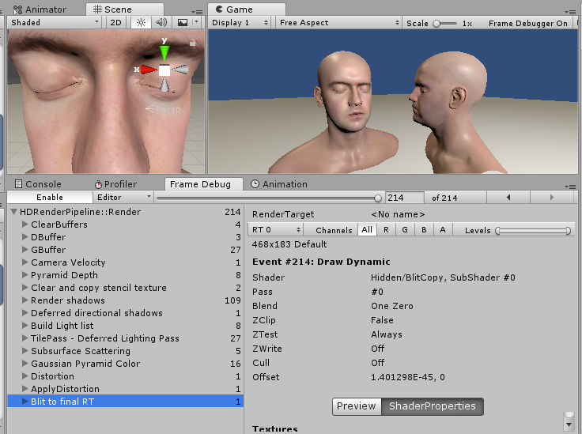Select Build Light list row
582x434 pixels.
point(126,326)
